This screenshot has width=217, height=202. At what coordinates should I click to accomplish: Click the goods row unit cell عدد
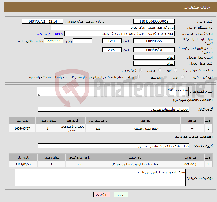[98, 128]
